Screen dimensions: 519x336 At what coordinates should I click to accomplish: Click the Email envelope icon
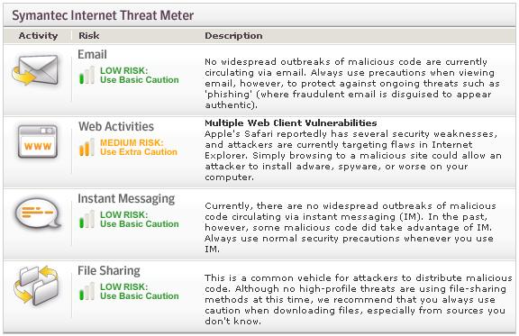pos(36,70)
